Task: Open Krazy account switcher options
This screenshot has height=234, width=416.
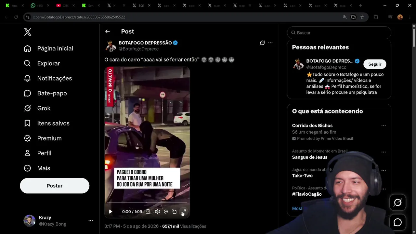Action: (91, 221)
